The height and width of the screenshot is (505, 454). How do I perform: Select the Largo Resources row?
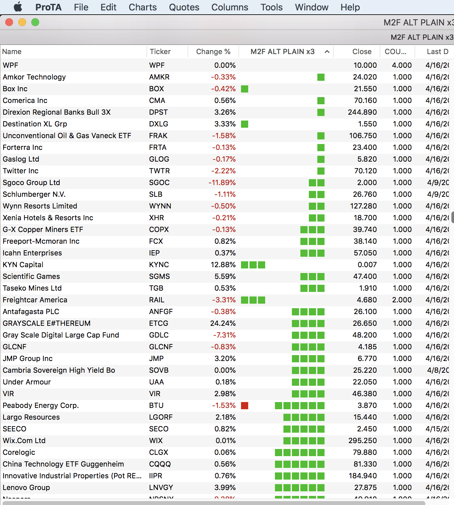click(x=225, y=417)
